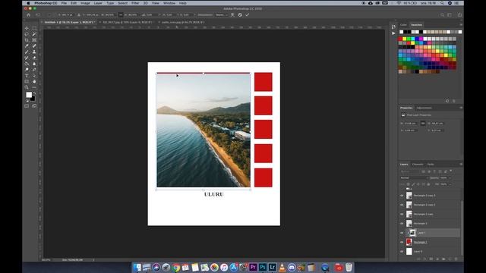This screenshot has height=273, width=486.
Task: Open Swatches panel flyout menu
Action: [461, 25]
